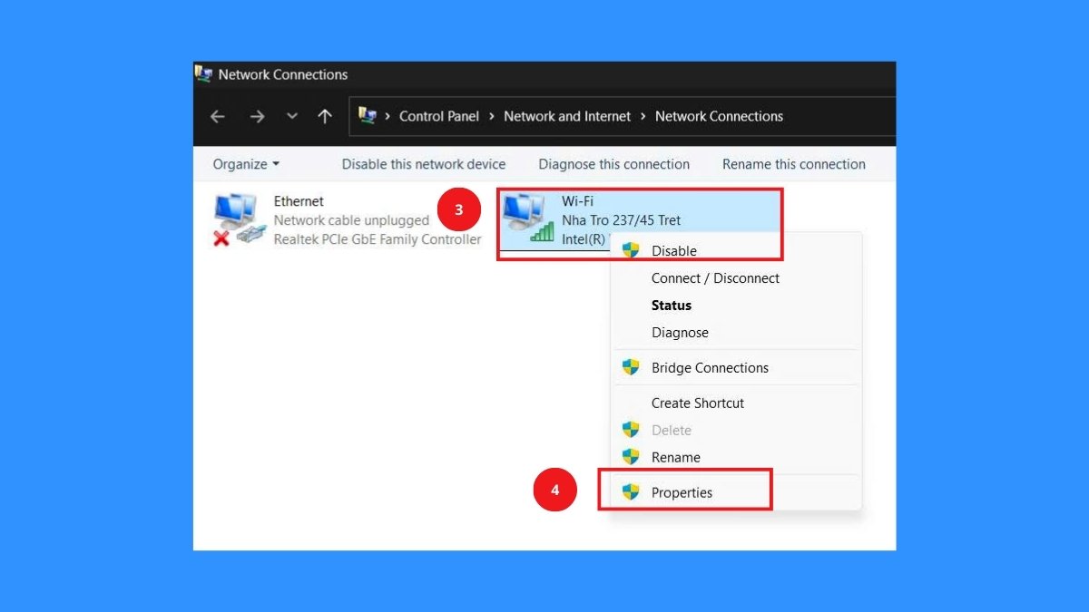Click the up one level arrow
This screenshot has width=1089, height=612.
click(324, 116)
